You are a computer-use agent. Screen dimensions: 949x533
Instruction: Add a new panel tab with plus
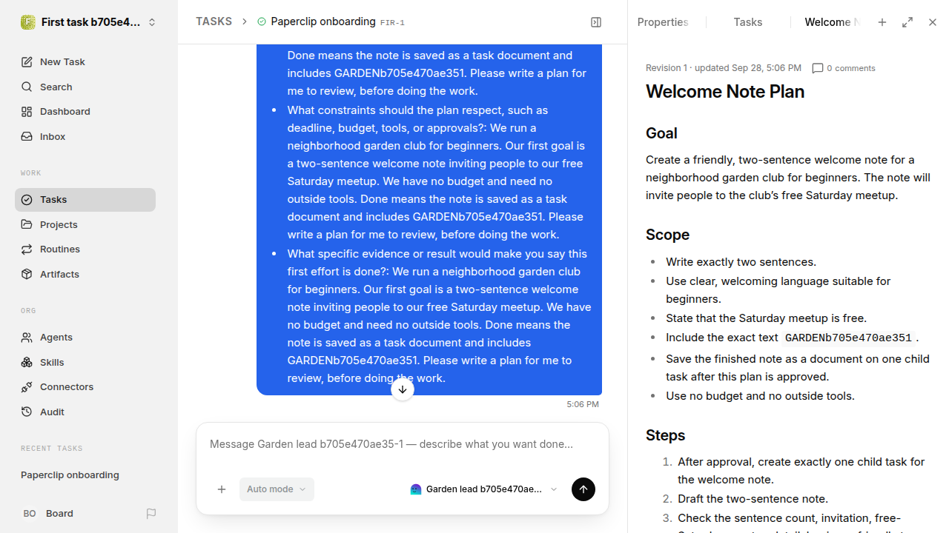(882, 22)
